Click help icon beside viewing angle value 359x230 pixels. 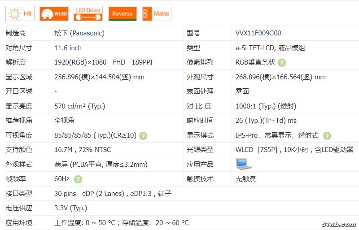tap(143, 135)
